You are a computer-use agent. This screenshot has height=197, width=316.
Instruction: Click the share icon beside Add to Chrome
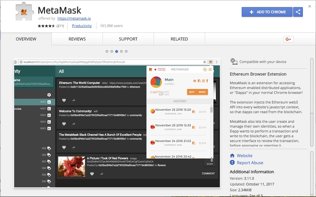298,12
